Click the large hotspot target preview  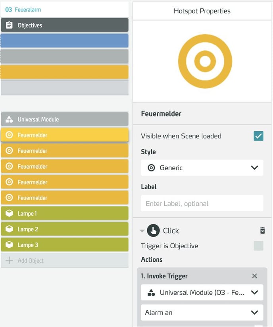point(205,61)
